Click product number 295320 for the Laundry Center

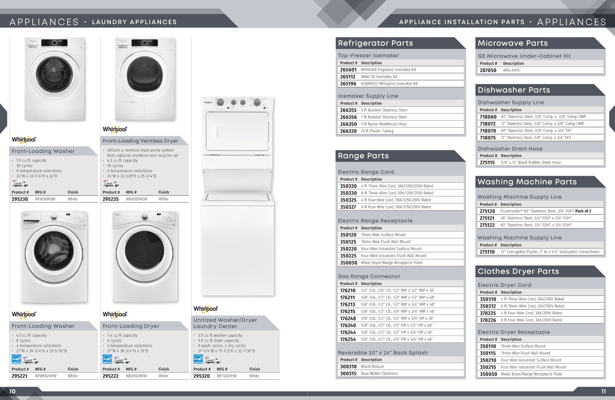[x=201, y=376]
